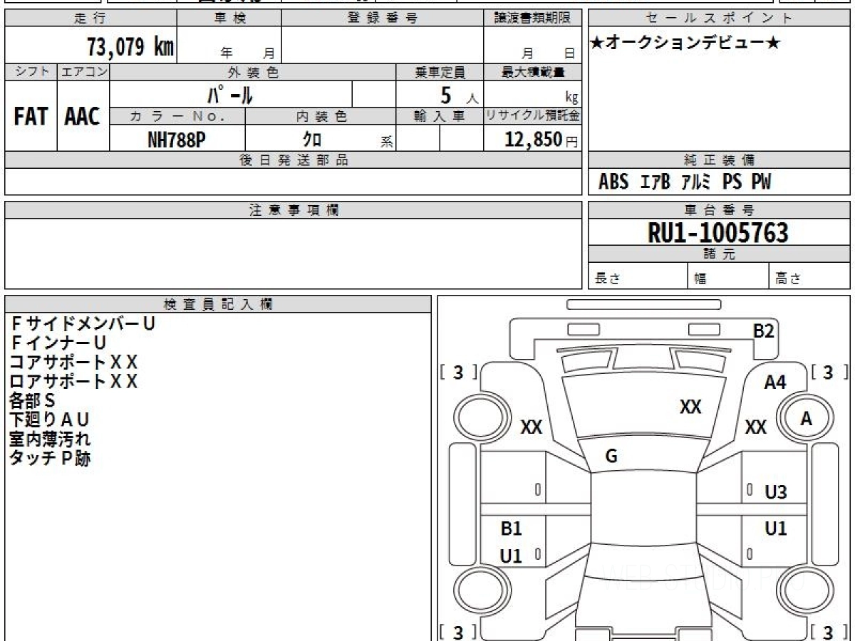Click the 車検 header cell
Image resolution: width=855 pixels, height=641 pixels.
[229, 19]
